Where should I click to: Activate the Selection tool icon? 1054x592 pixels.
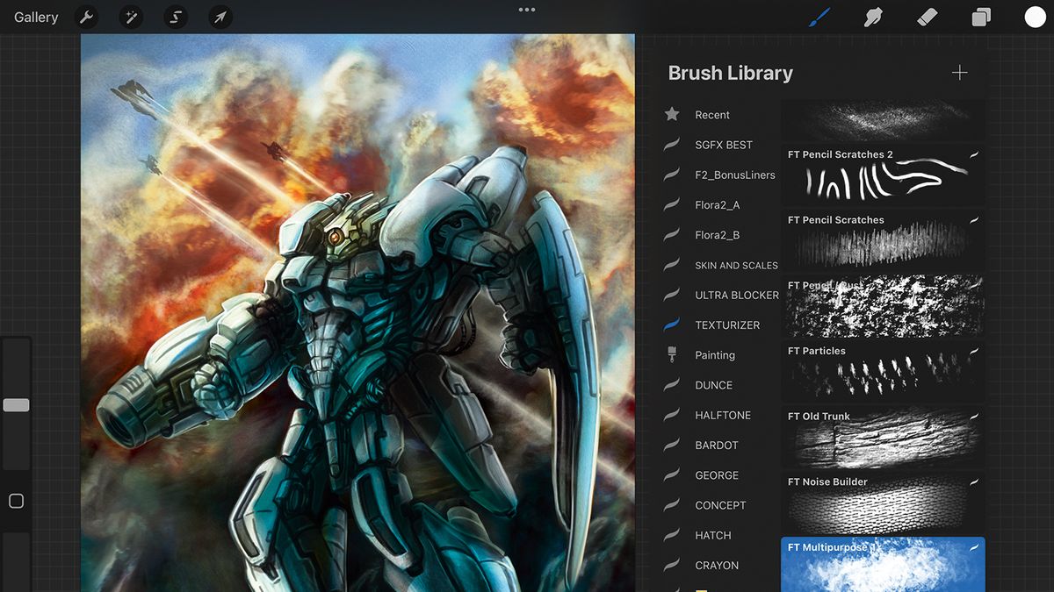coord(175,17)
